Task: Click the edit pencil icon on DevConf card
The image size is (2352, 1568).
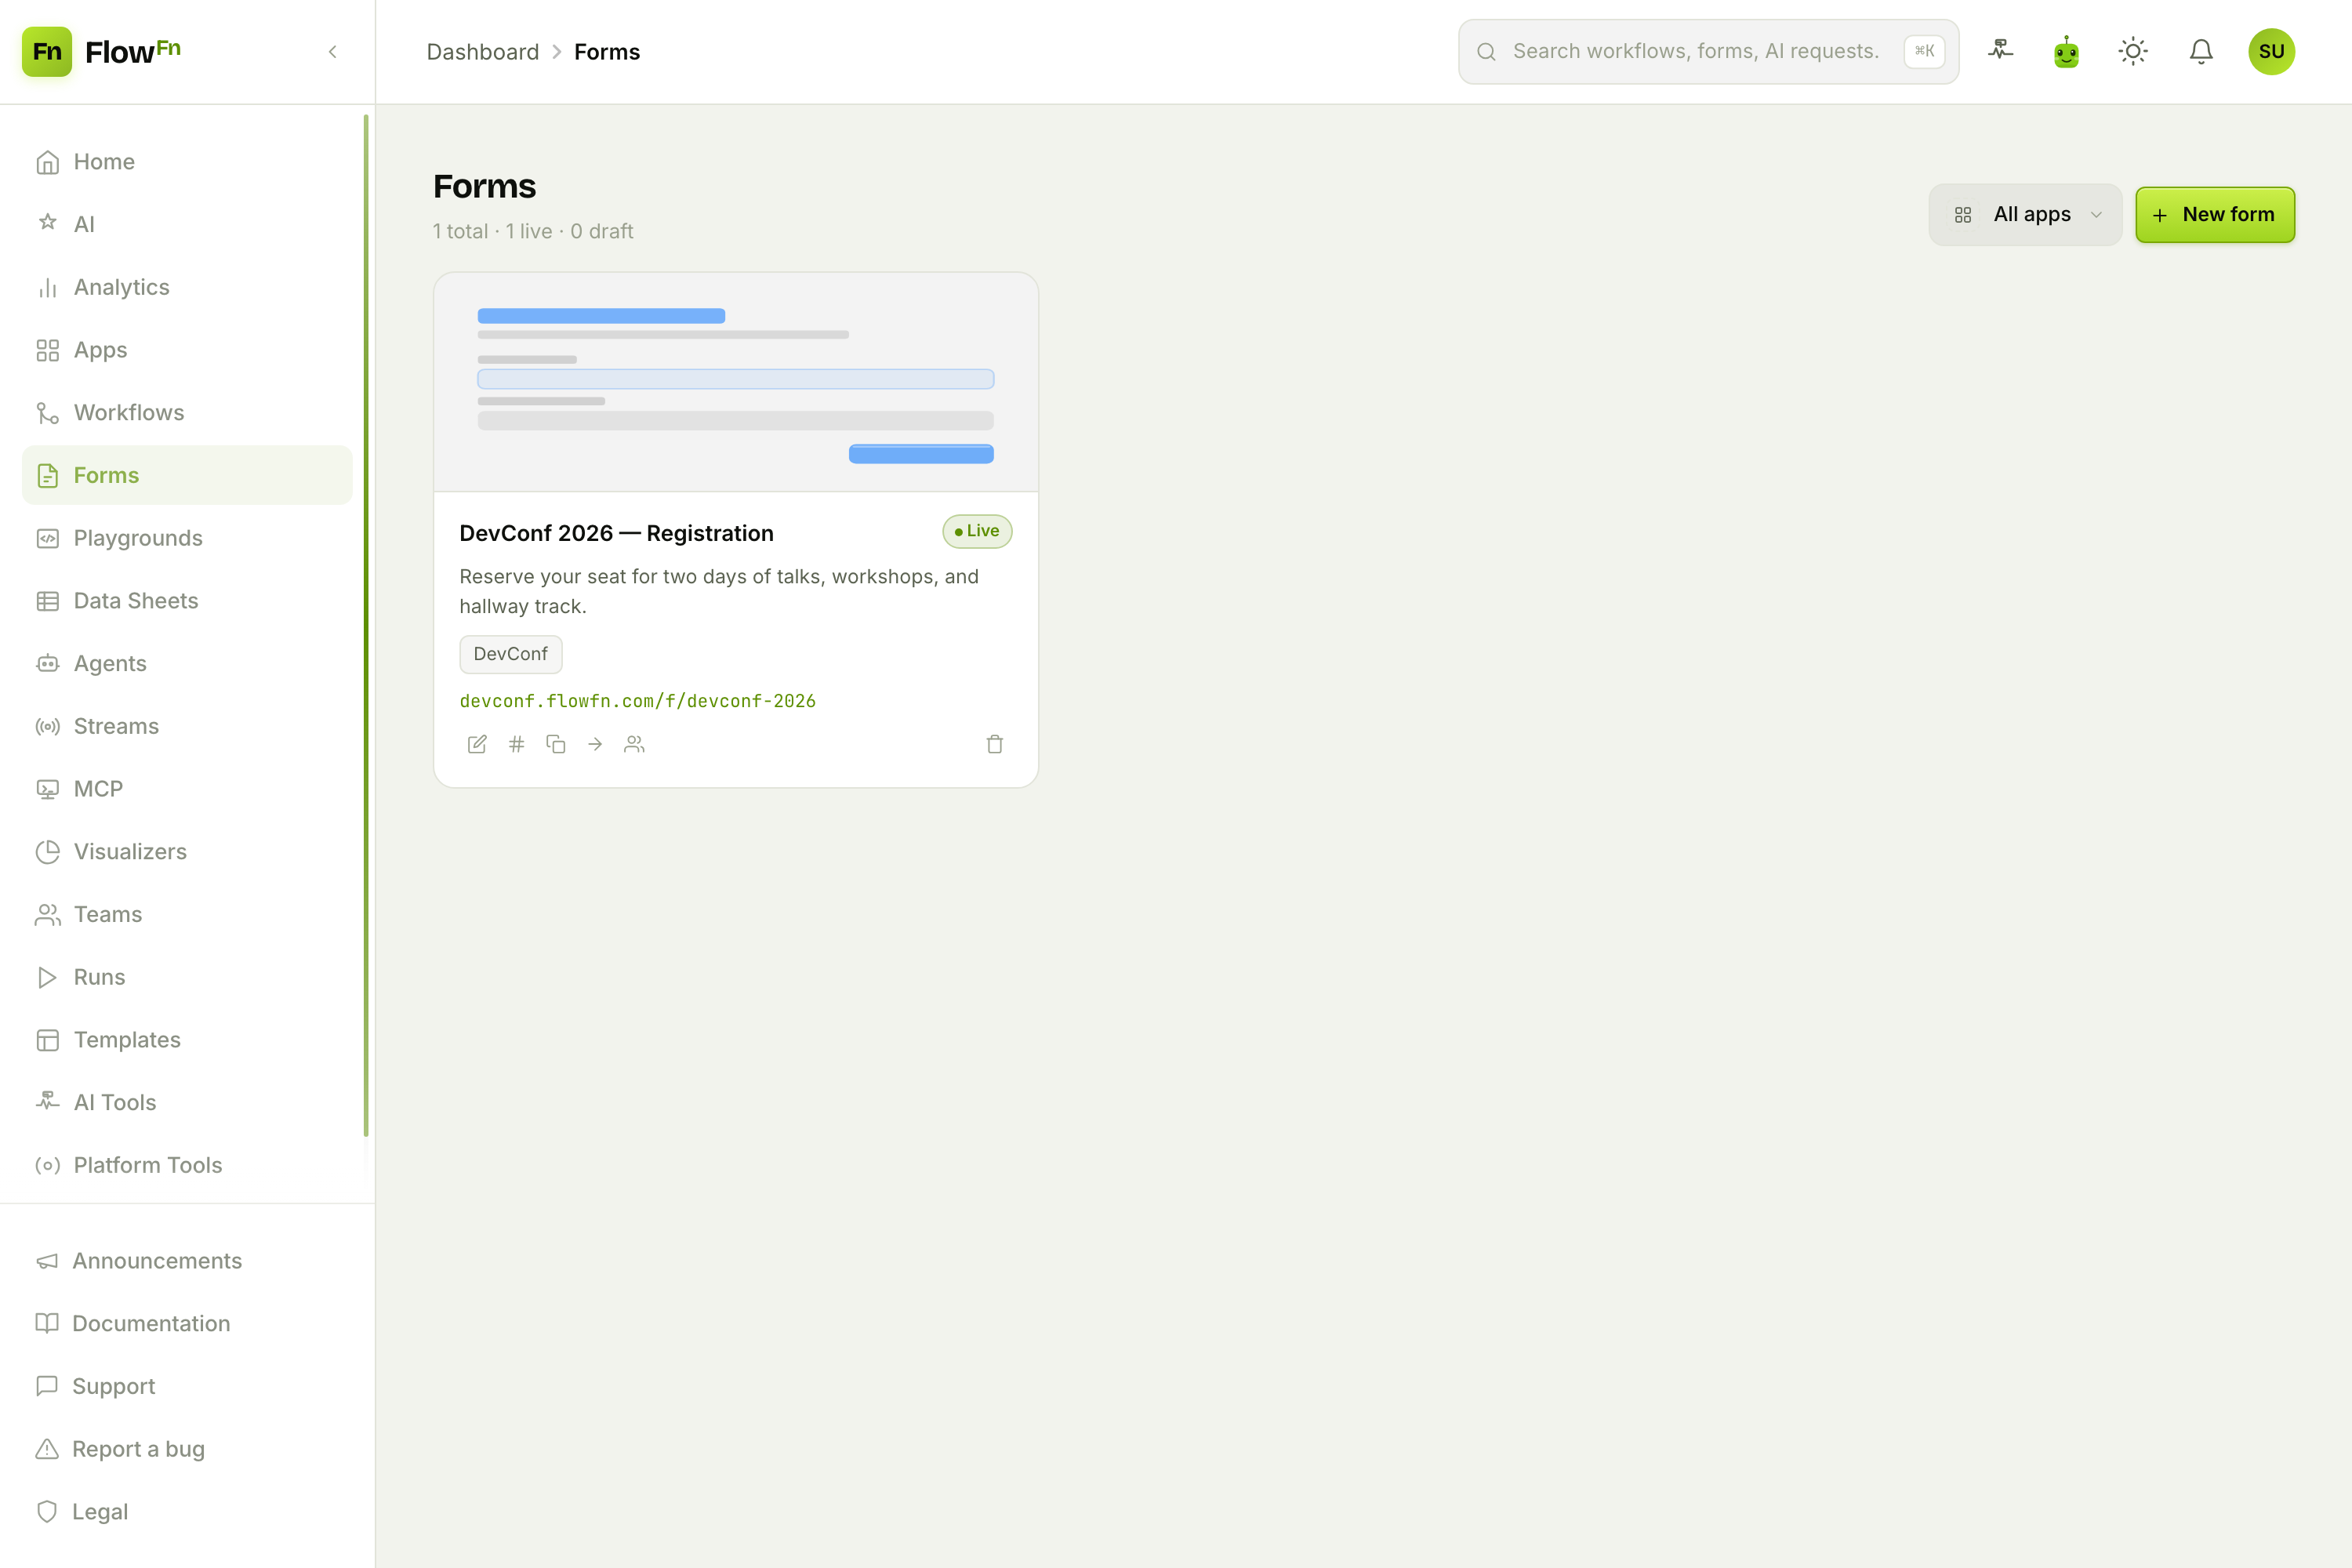Action: (477, 744)
